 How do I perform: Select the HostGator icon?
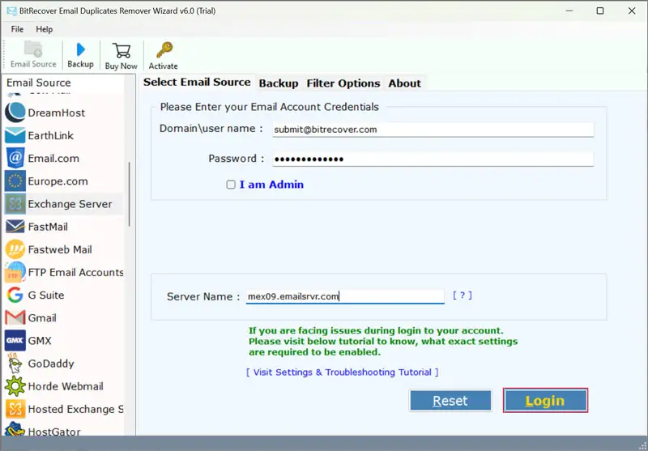pos(15,429)
